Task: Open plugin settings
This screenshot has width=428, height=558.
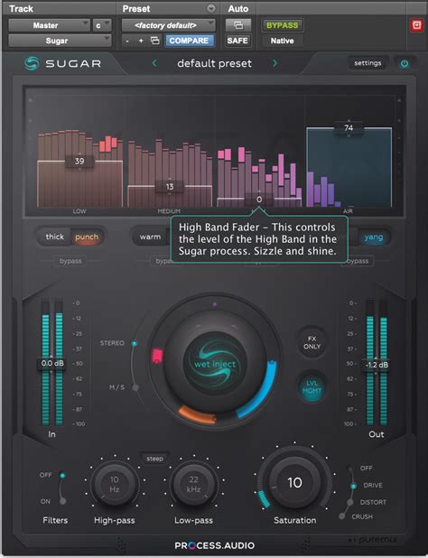Action: [368, 63]
